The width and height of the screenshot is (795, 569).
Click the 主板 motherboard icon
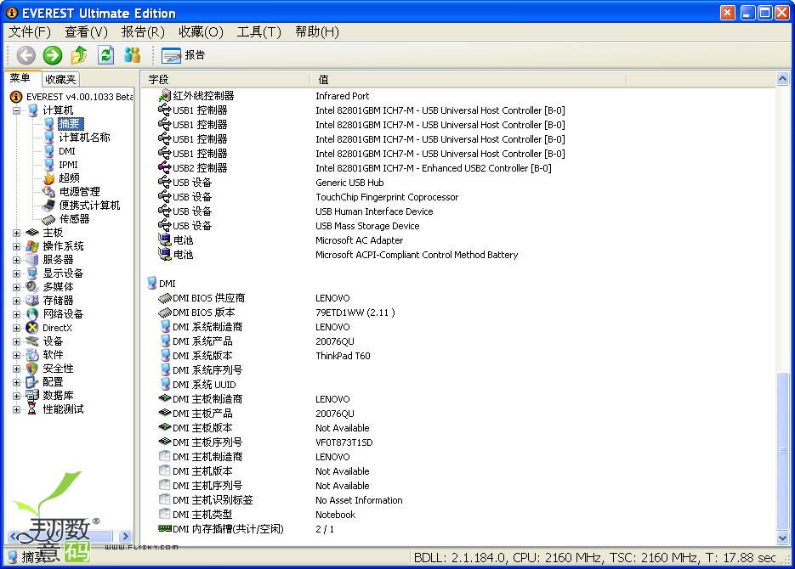pyautogui.click(x=32, y=233)
